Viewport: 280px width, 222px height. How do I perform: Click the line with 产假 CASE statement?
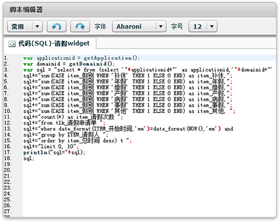tap(127, 93)
